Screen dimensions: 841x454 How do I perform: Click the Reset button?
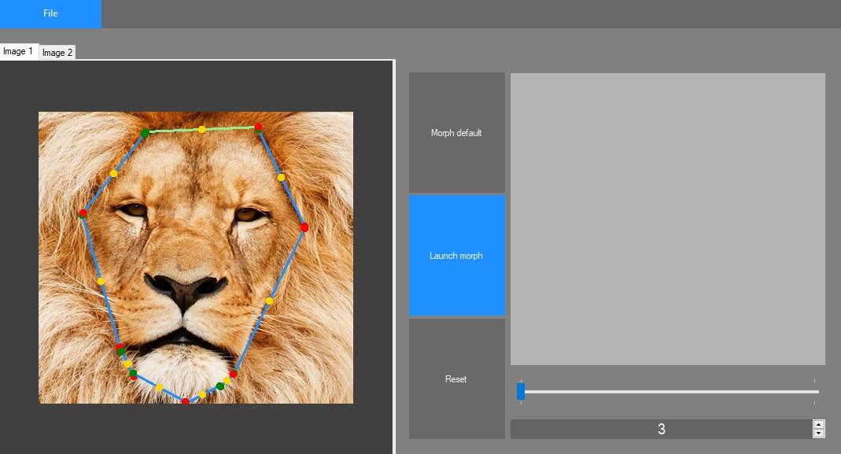[x=456, y=379]
